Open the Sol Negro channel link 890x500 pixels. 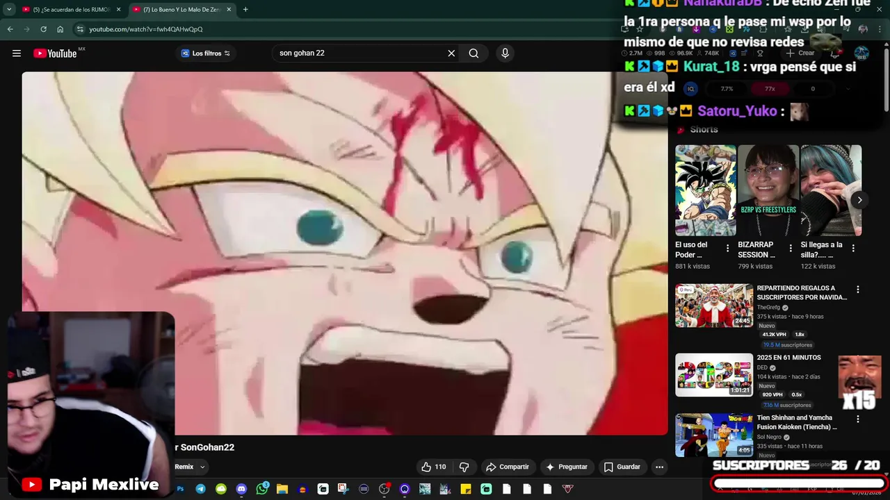tap(769, 437)
